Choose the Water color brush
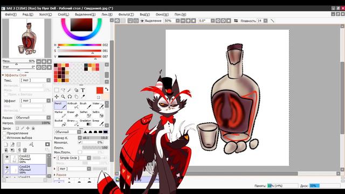 coord(98,106)
